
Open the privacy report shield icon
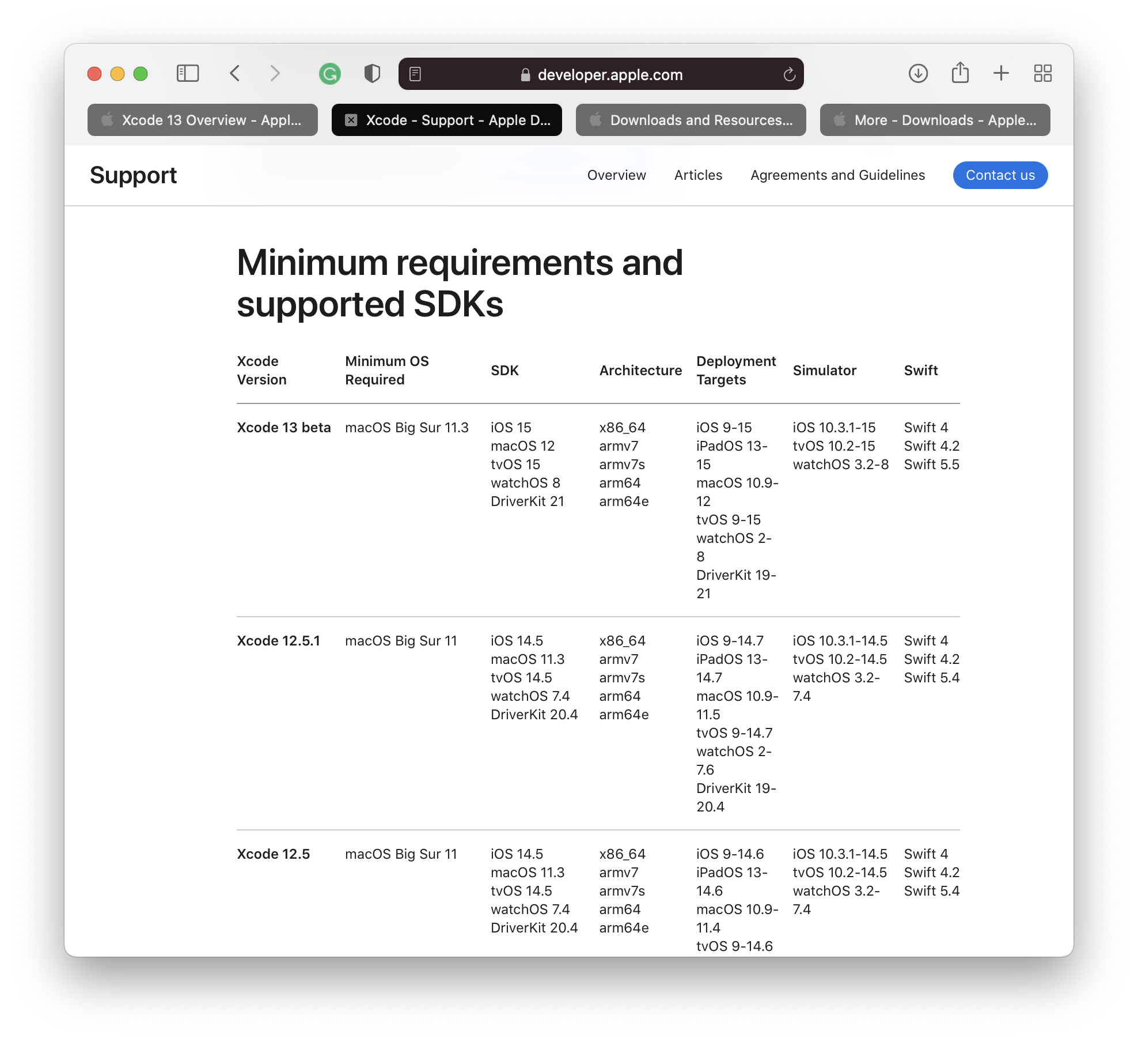coord(372,74)
